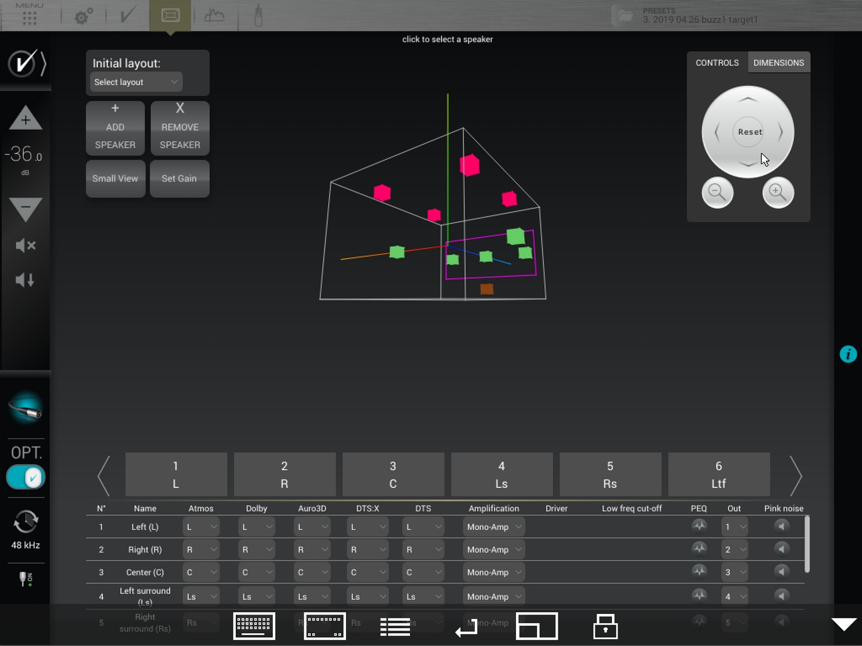Click the zoom out magnifier
This screenshot has width=862, height=646.
click(x=717, y=193)
